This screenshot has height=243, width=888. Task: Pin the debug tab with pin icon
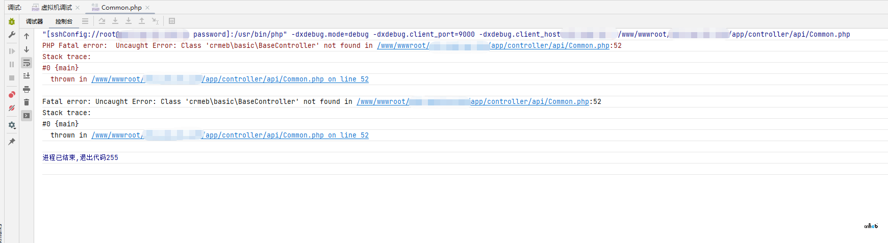pos(12,142)
